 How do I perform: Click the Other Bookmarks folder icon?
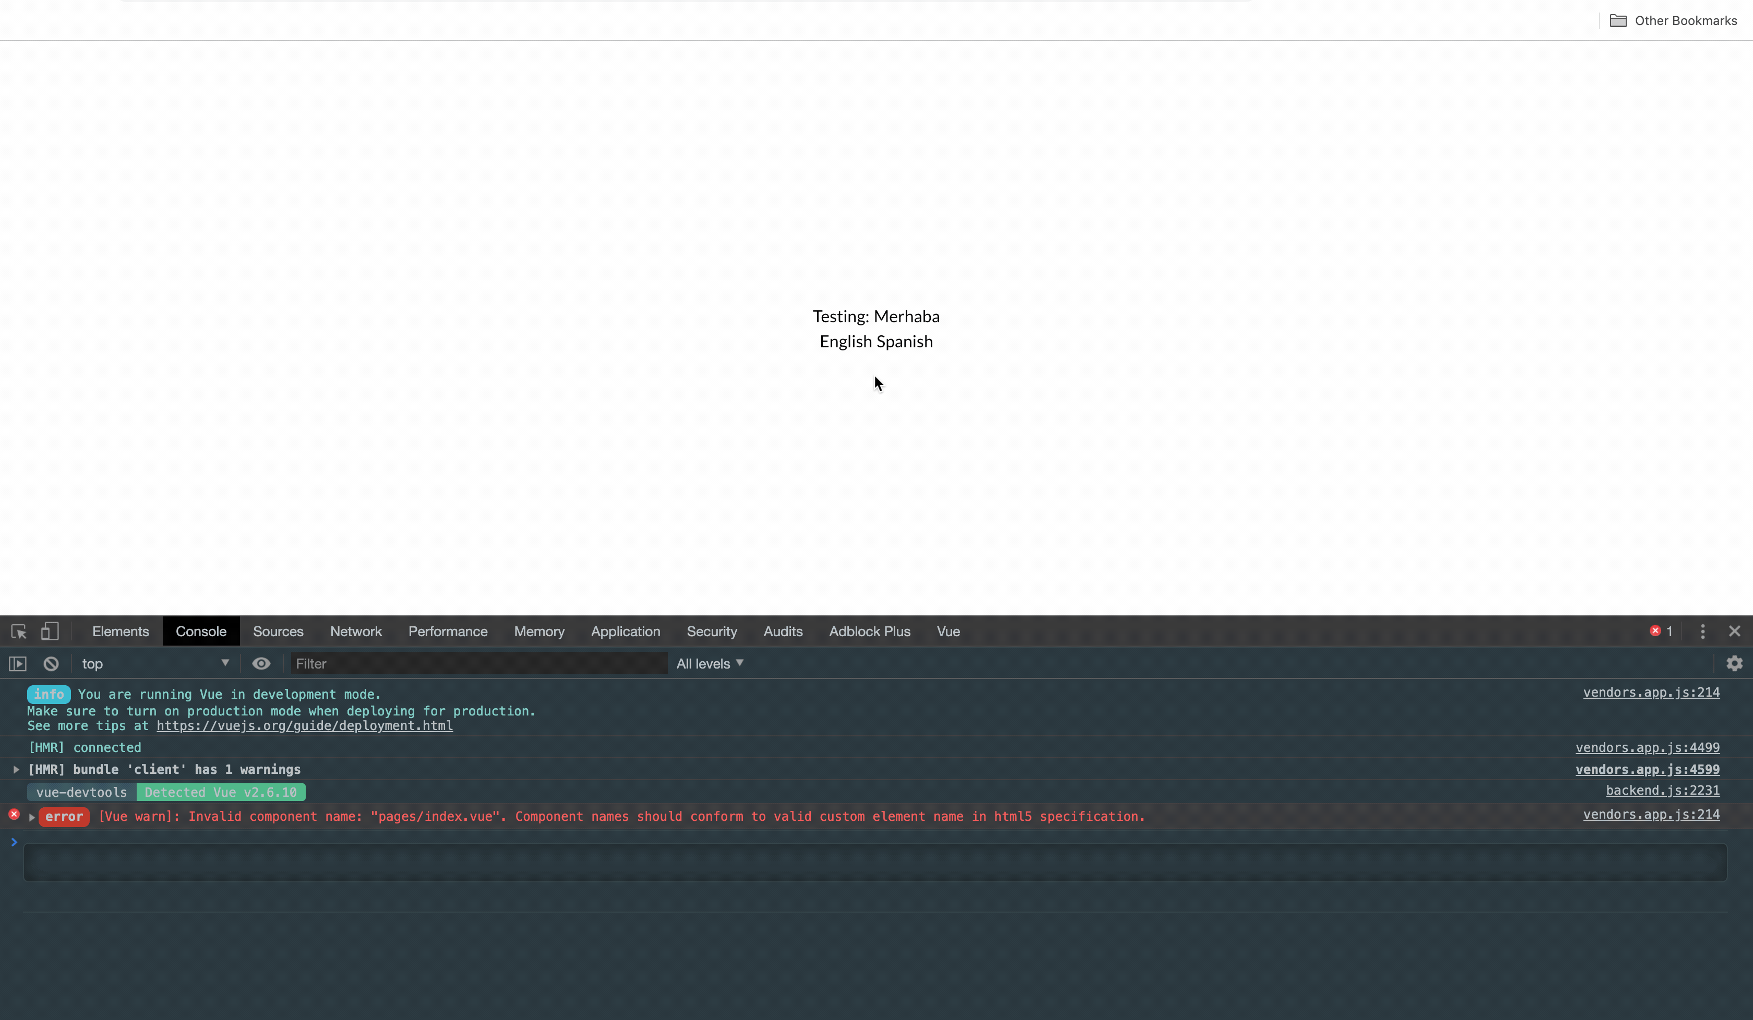[1619, 20]
